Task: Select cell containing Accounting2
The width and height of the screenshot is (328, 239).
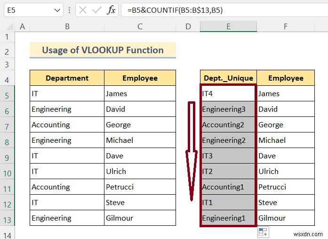Action: click(228, 124)
